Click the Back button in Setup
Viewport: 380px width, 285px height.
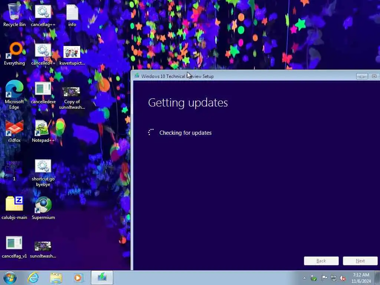coord(321,261)
